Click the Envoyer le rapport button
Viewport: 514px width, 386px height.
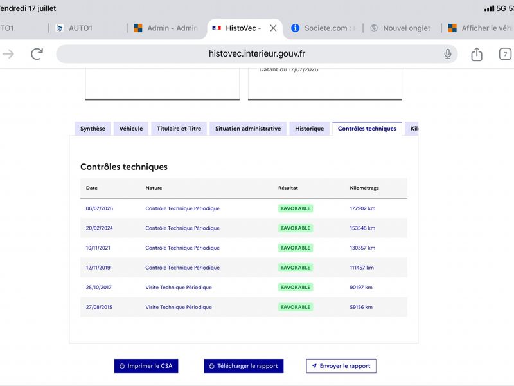[x=341, y=366]
